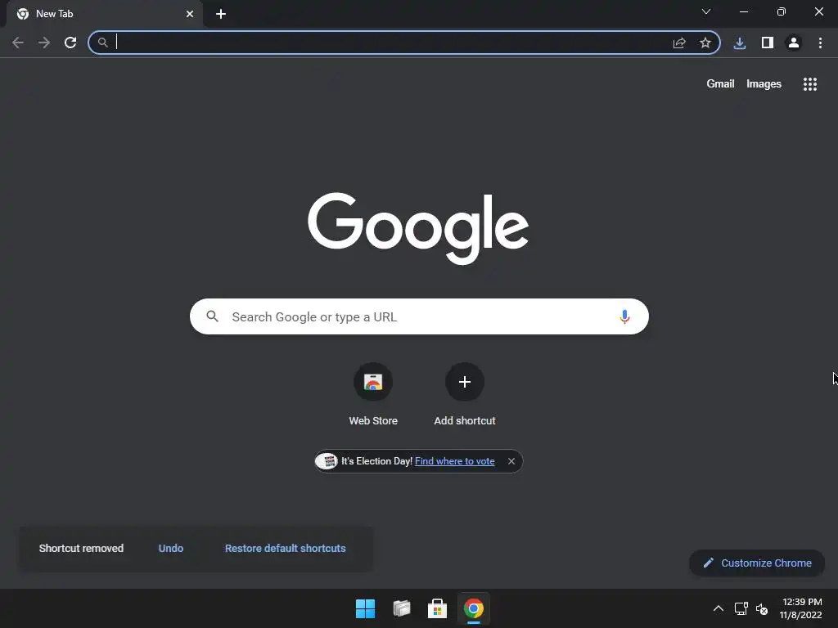Go forward using the forward arrow
The height and width of the screenshot is (628, 838).
(44, 43)
